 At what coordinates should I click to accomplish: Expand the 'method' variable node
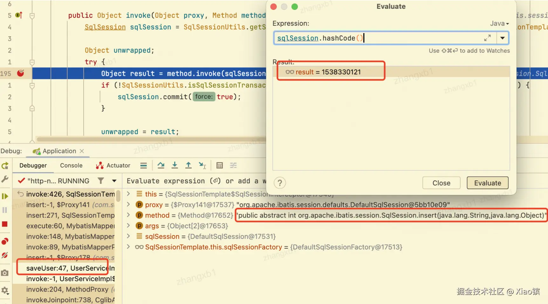128,215
